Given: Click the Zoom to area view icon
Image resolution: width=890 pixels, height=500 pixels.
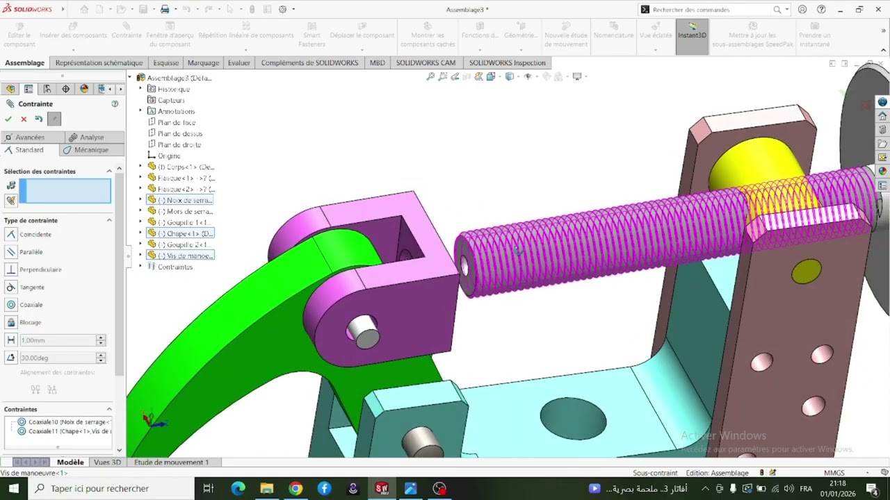Looking at the screenshot, I should 443,77.
